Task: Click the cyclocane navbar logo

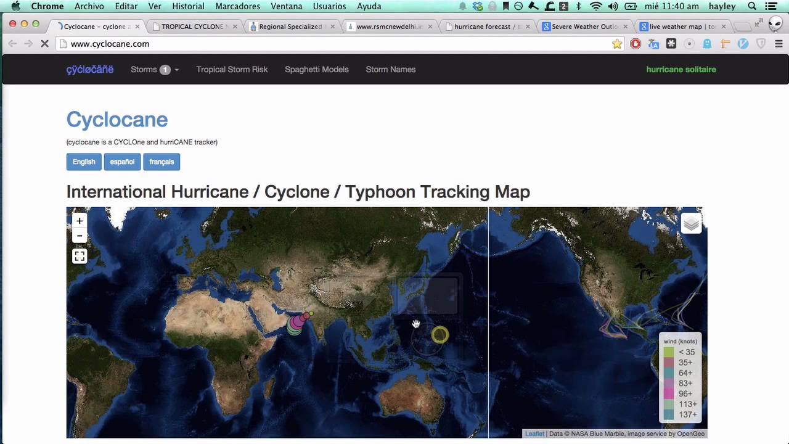Action: 90,70
